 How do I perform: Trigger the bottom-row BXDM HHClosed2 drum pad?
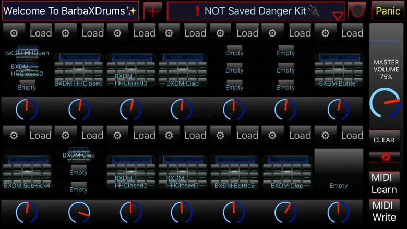click(x=131, y=173)
